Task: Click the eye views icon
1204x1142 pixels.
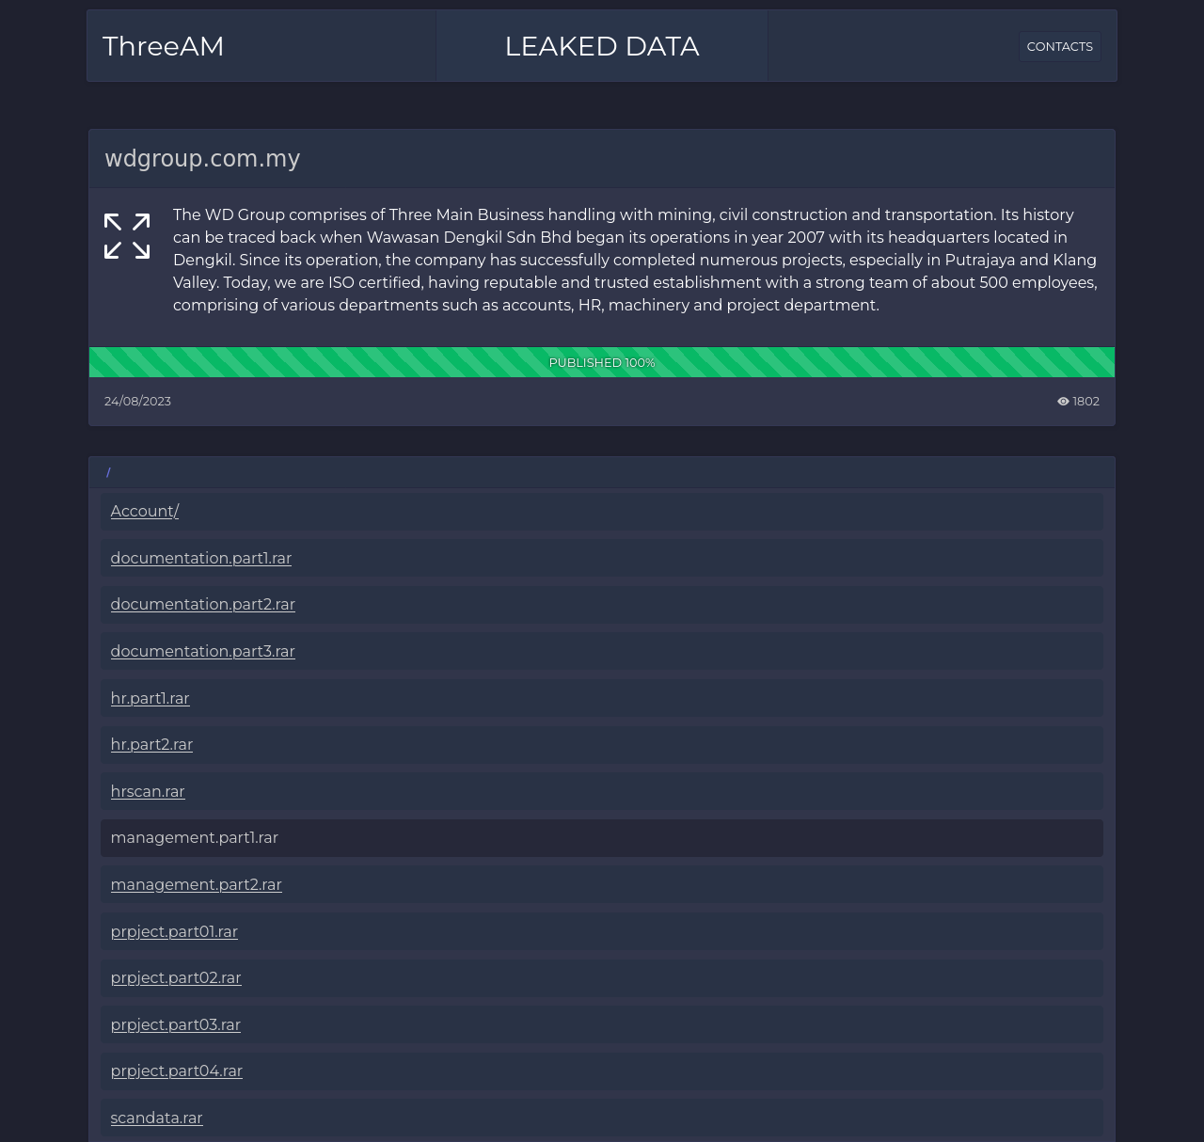Action: click(x=1063, y=402)
